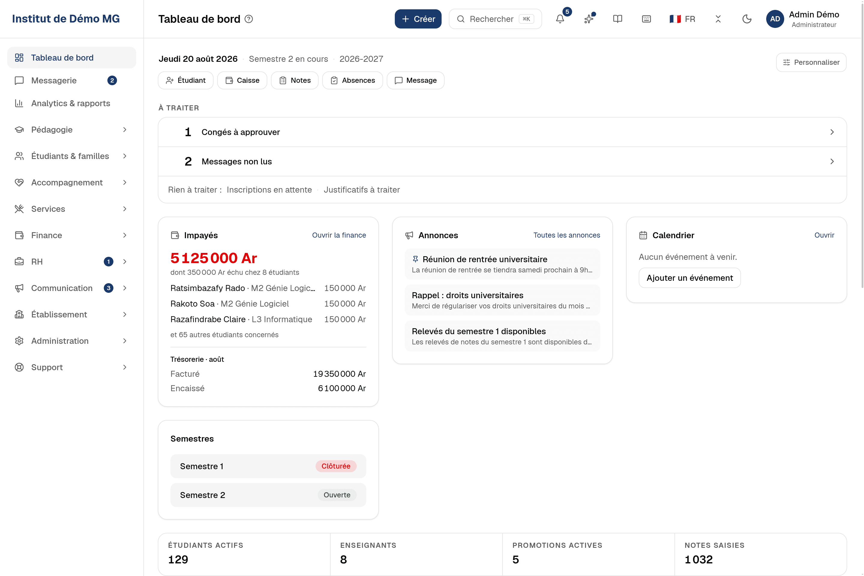Image resolution: width=864 pixels, height=576 pixels.
Task: Open Rappel : droits universitaires announcement
Action: (x=502, y=300)
